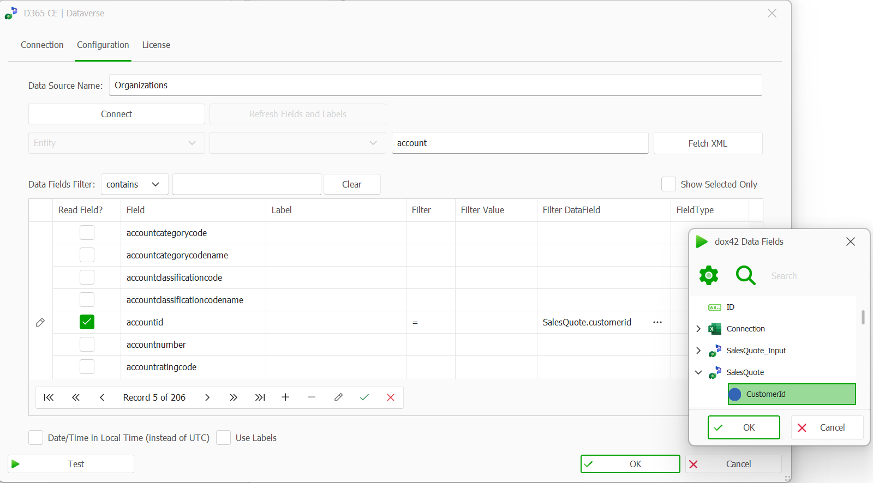Click the Filter DataField column header
The height and width of the screenshot is (483, 873).
[x=603, y=210]
